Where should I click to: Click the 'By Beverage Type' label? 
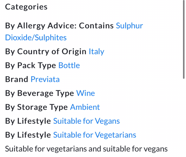(40, 93)
